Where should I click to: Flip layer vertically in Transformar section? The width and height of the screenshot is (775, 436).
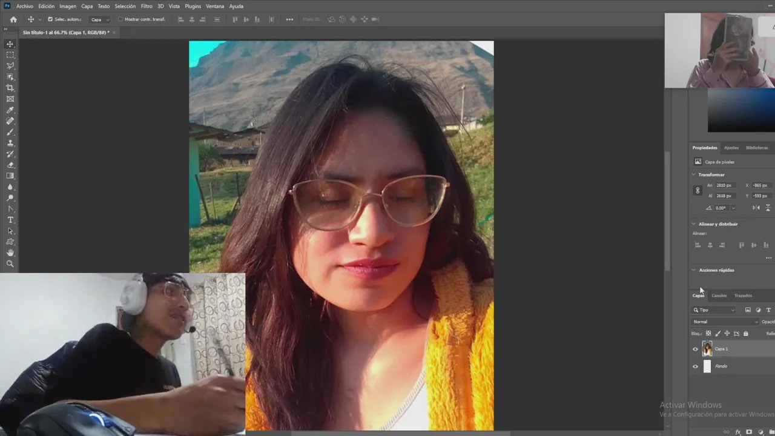(768, 208)
